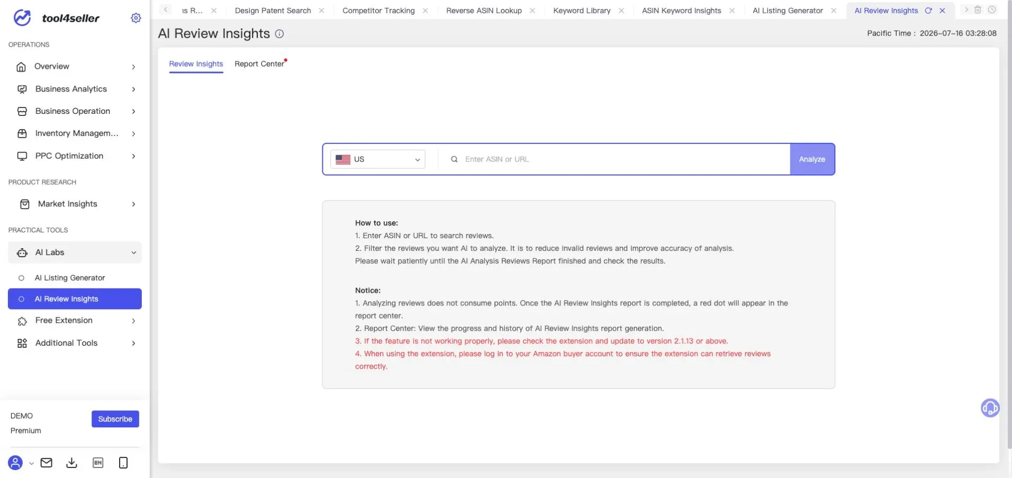Click the Market Insights bag icon
Viewport: 1012px width, 478px height.
24,204
